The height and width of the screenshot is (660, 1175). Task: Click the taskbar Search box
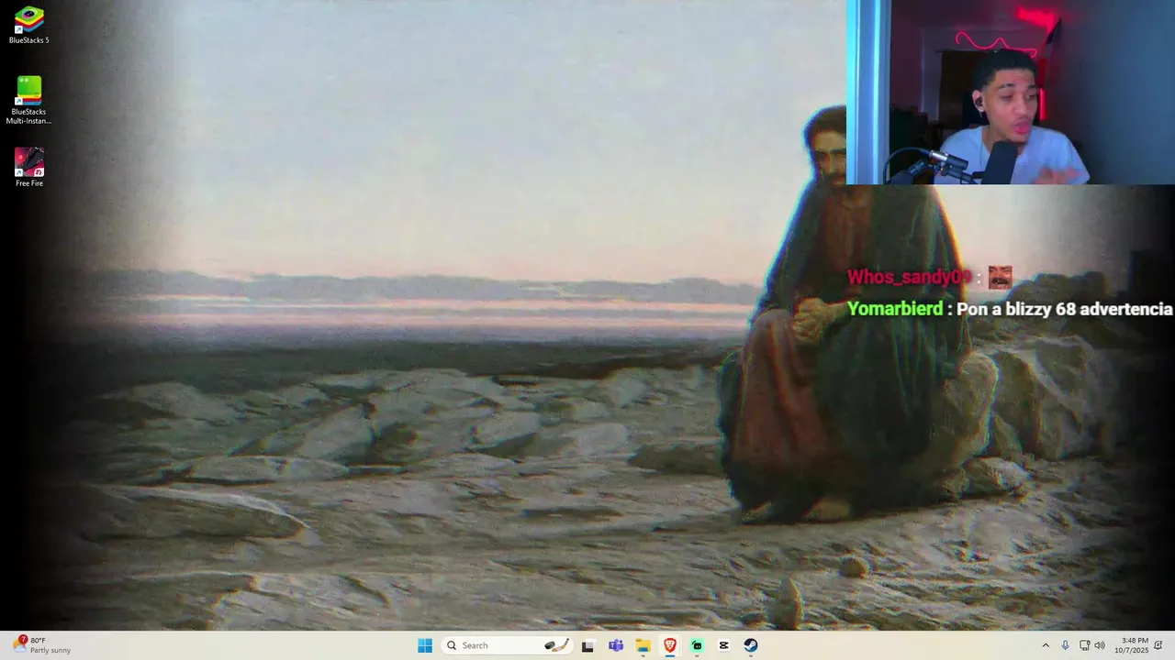pos(508,645)
